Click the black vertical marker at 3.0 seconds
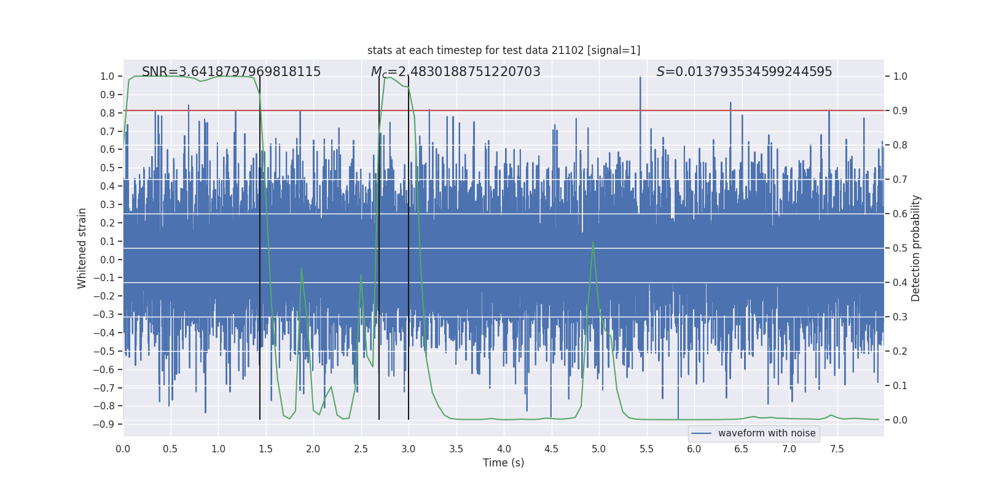 tap(409, 248)
